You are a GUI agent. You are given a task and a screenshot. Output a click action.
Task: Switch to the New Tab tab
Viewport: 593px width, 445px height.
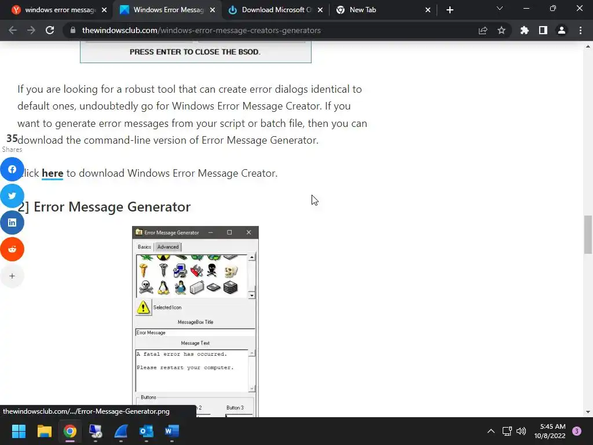point(383,10)
